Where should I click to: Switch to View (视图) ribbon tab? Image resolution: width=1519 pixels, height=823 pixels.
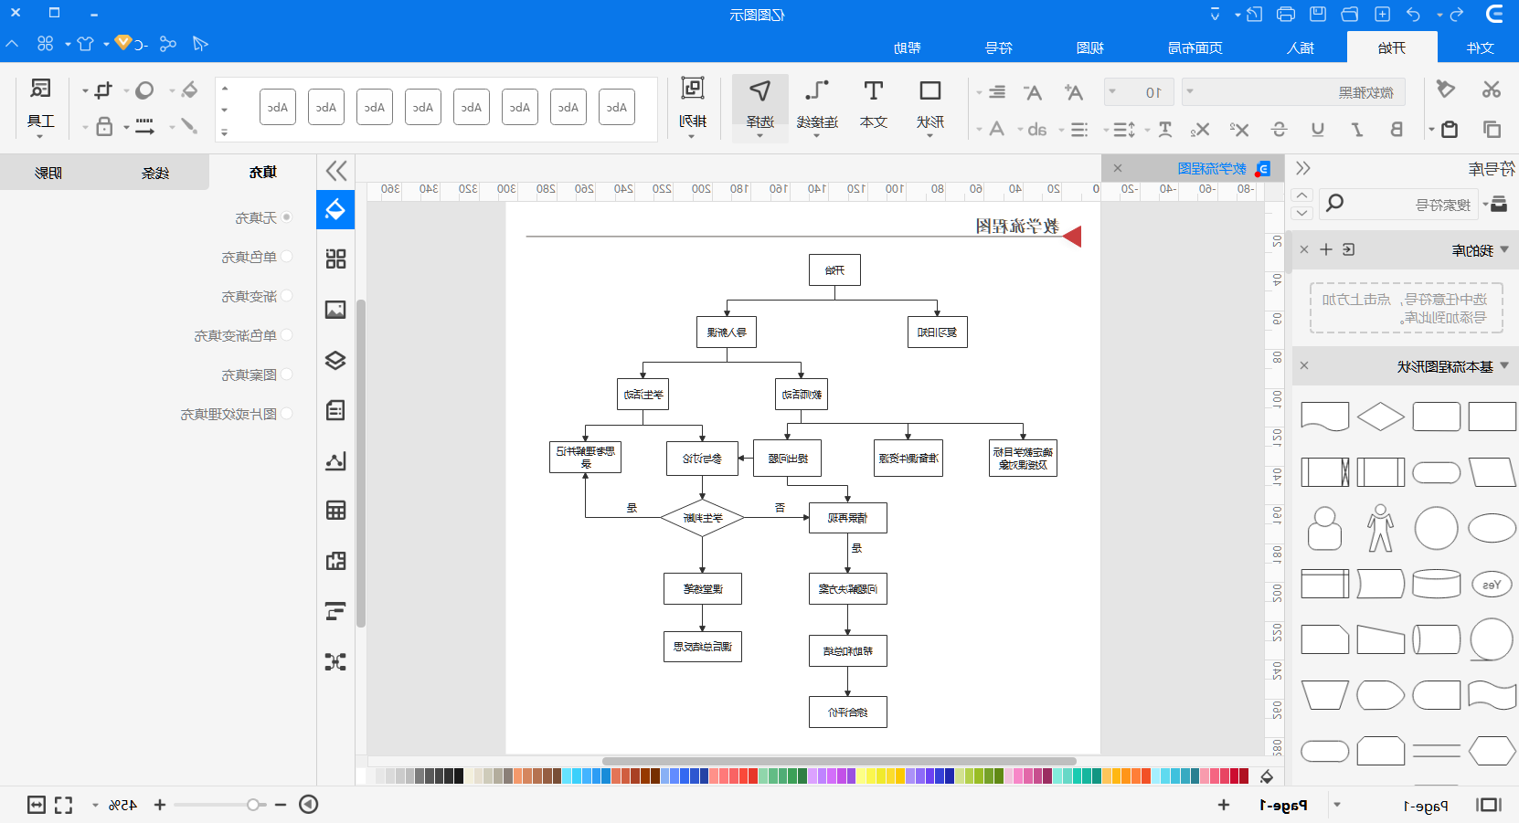click(1089, 47)
